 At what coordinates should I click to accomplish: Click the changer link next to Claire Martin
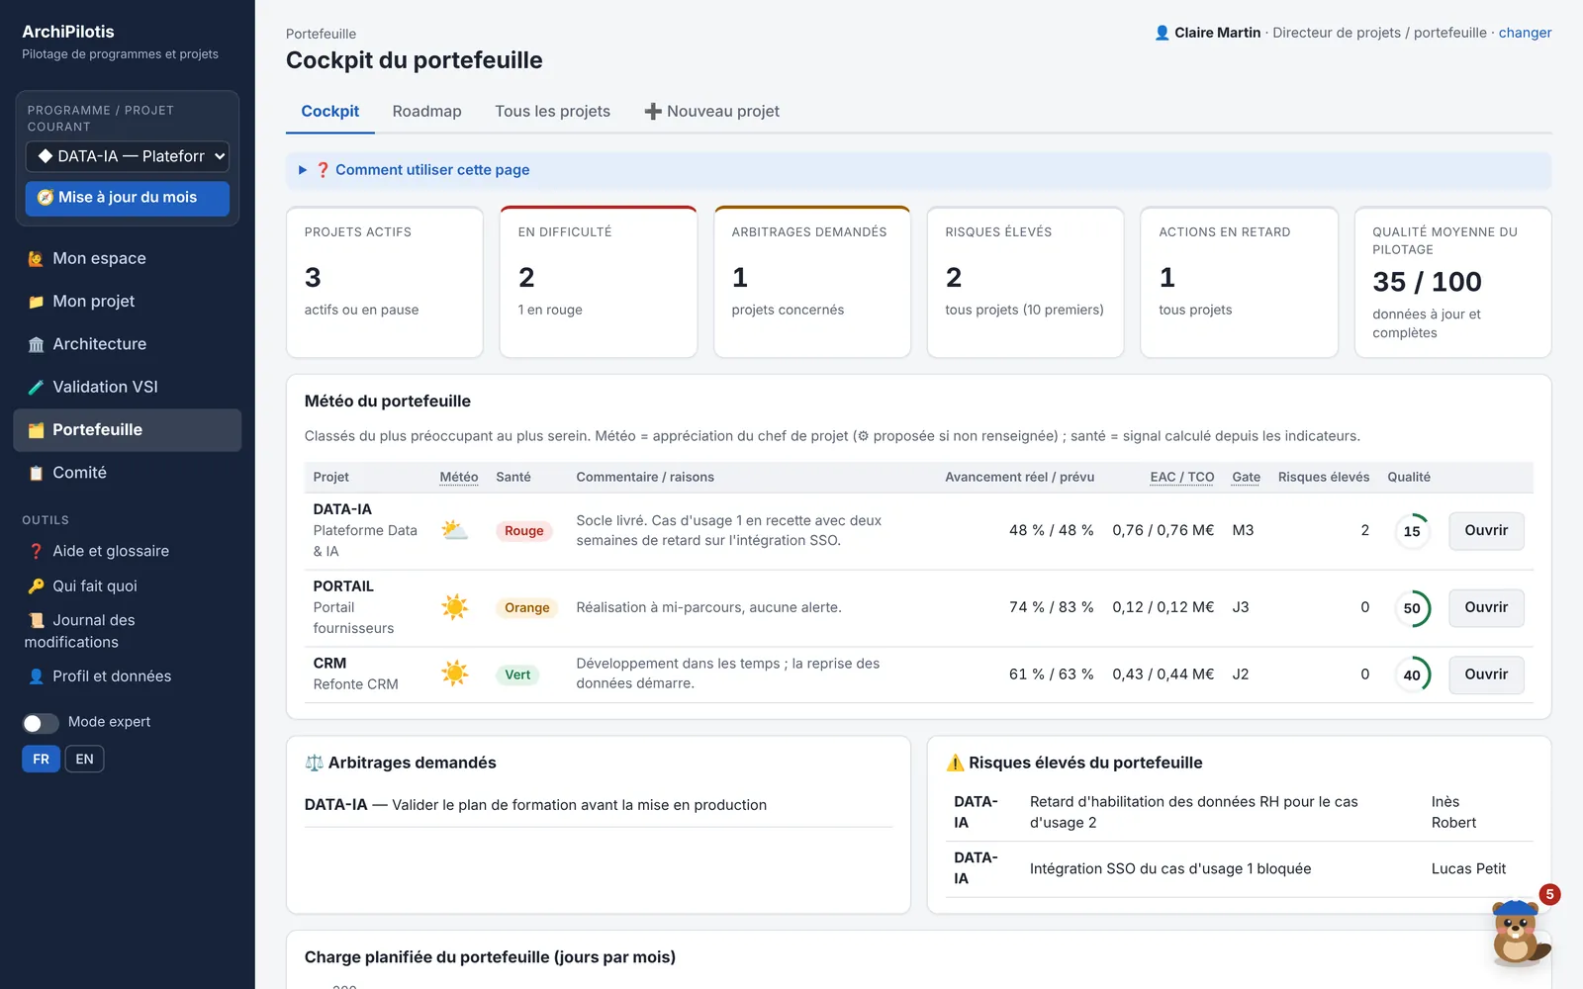click(x=1525, y=33)
